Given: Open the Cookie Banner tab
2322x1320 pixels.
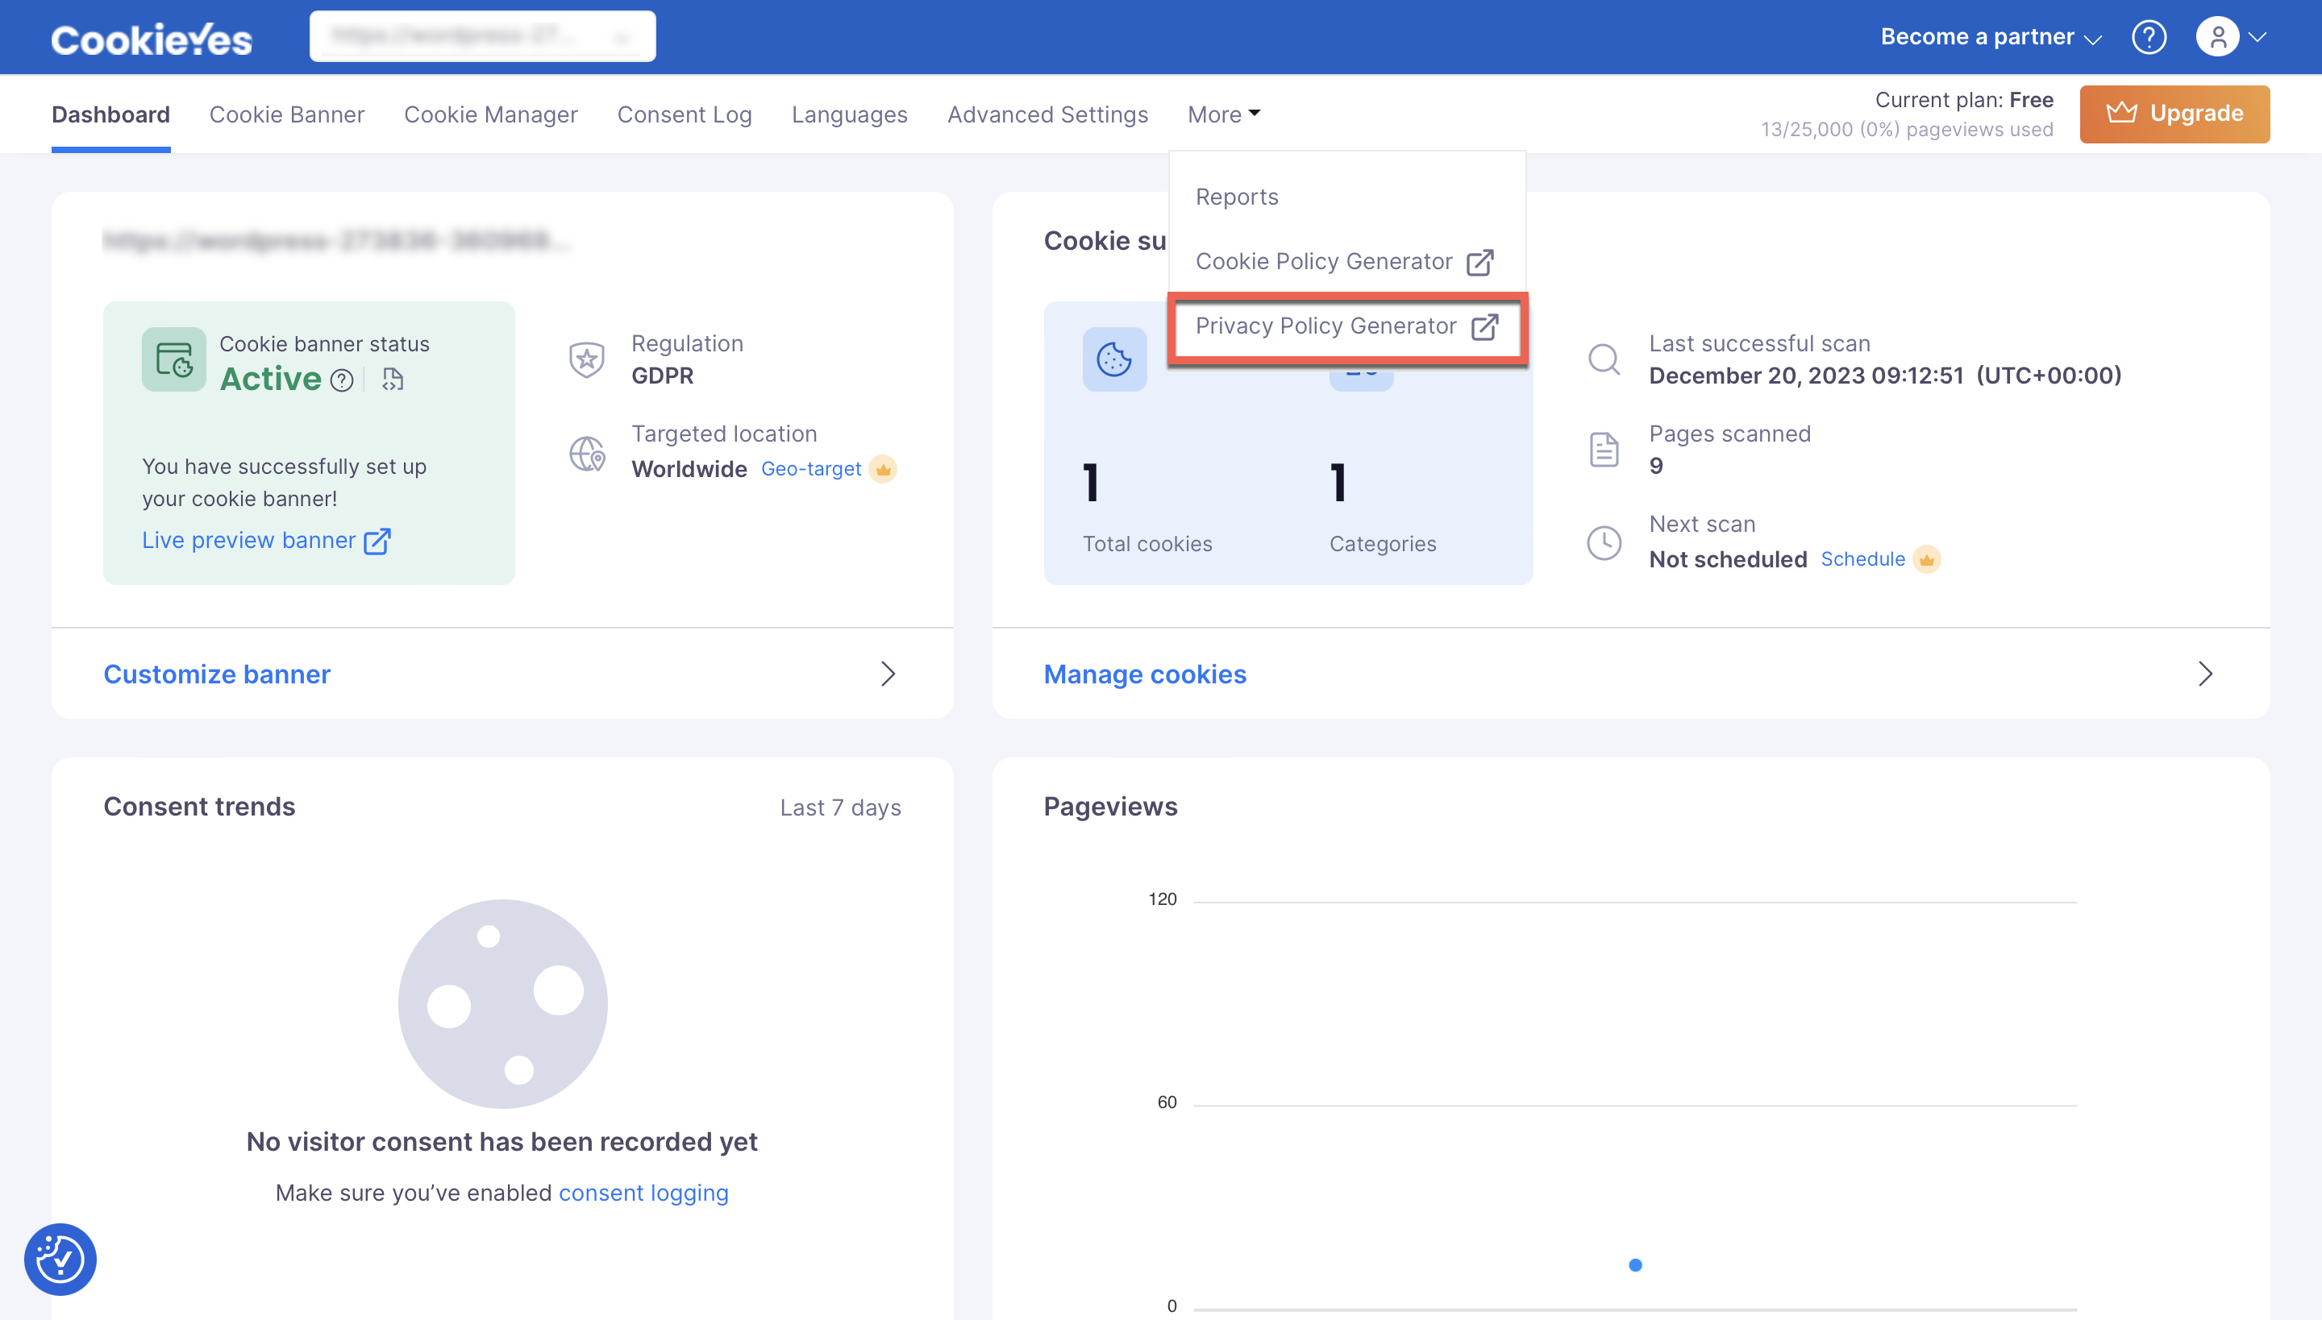Looking at the screenshot, I should point(287,114).
